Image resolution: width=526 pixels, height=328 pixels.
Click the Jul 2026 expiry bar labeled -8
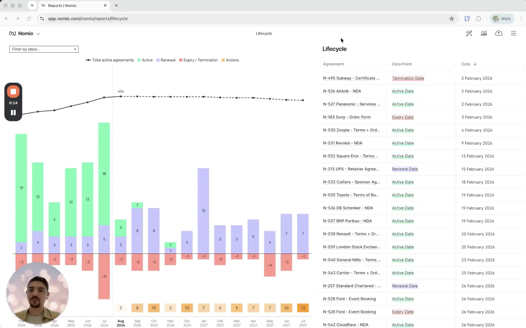tap(104, 276)
